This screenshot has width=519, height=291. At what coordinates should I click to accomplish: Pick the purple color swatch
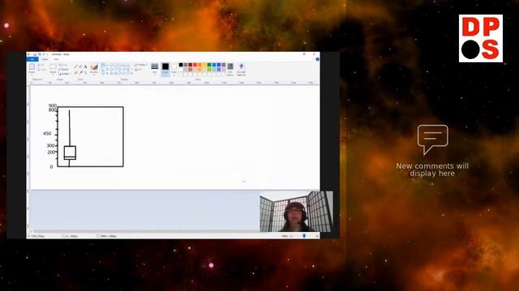click(224, 65)
